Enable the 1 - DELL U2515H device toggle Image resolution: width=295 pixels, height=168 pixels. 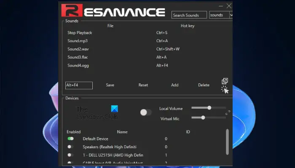point(70,155)
